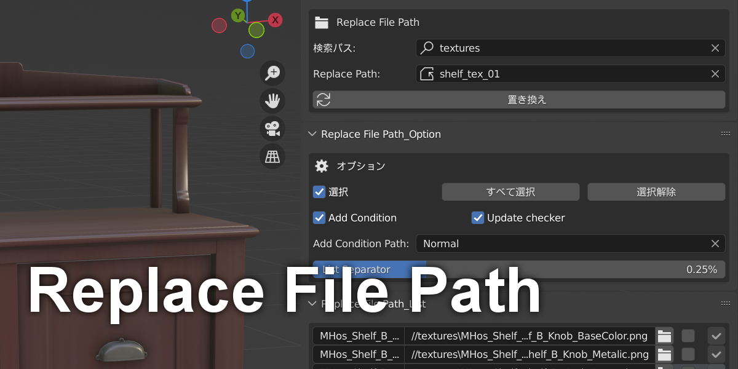The height and width of the screenshot is (369, 738).
Task: Disable the Add Condition checkbox
Action: click(319, 218)
